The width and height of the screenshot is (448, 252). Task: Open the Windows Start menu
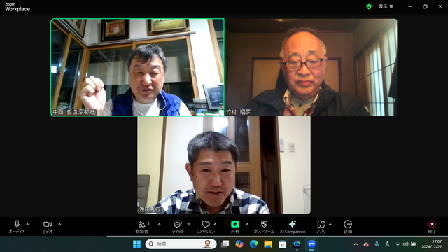pos(137,244)
